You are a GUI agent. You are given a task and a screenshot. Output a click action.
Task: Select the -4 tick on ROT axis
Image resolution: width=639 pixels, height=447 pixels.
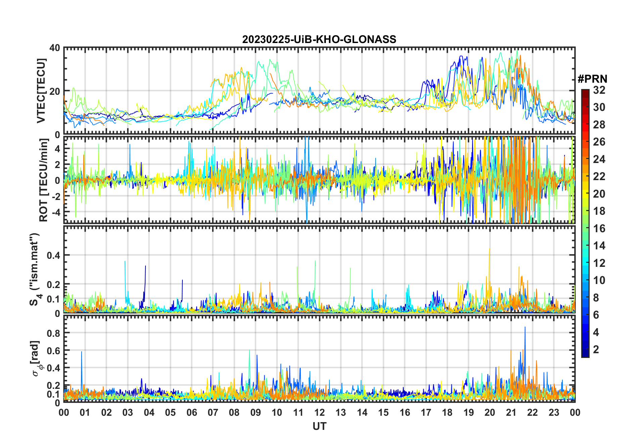click(56, 212)
